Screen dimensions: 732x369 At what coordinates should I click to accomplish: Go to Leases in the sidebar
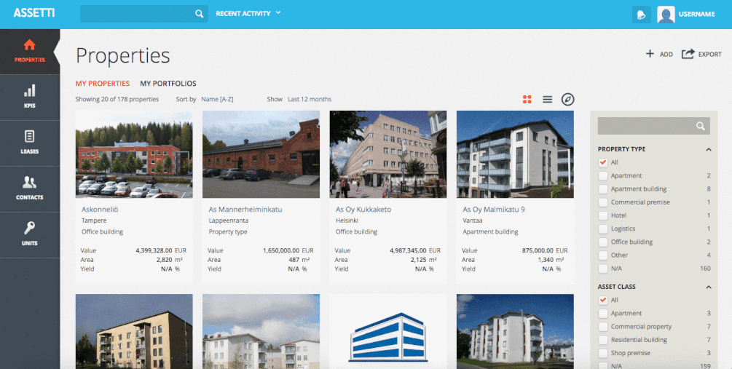(29, 137)
